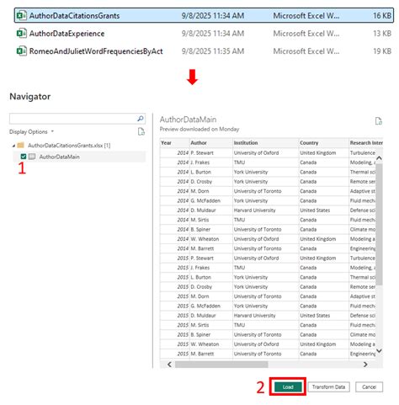The width and height of the screenshot is (399, 405).
Task: Open the Display Options dropdown
Action: pos(31,131)
